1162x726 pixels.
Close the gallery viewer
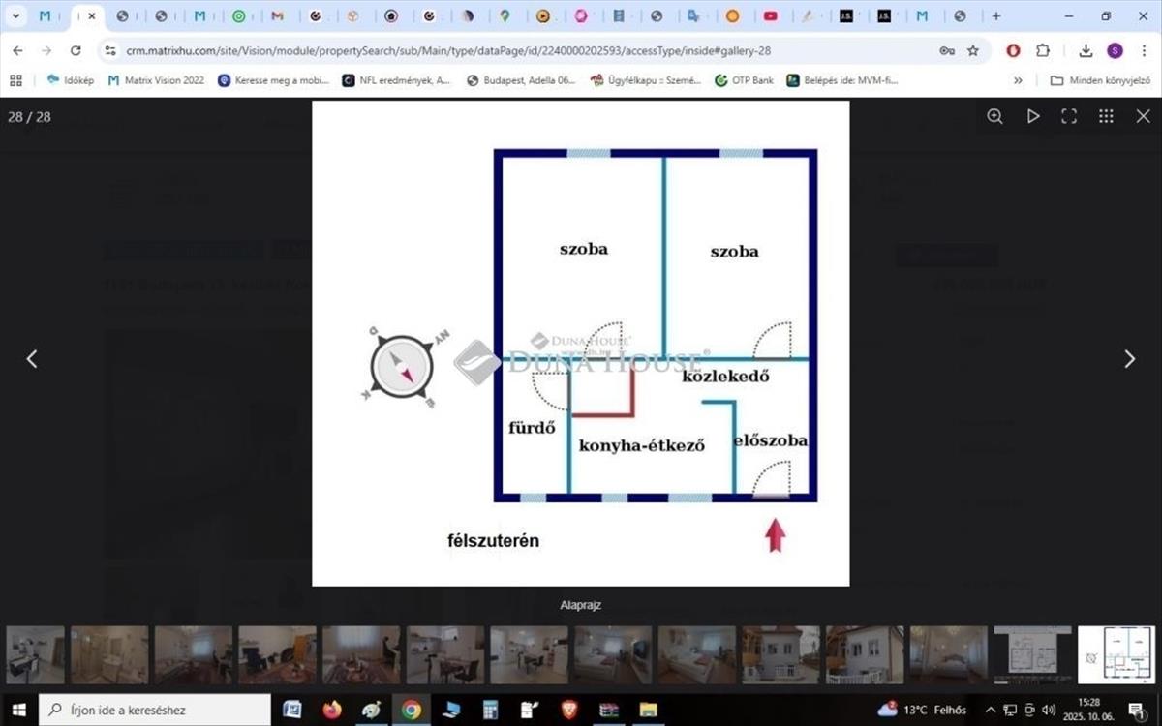1142,116
